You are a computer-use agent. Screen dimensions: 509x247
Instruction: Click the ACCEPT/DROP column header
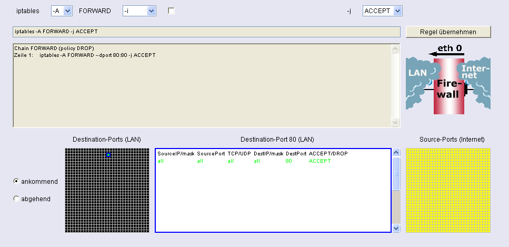click(x=328, y=153)
